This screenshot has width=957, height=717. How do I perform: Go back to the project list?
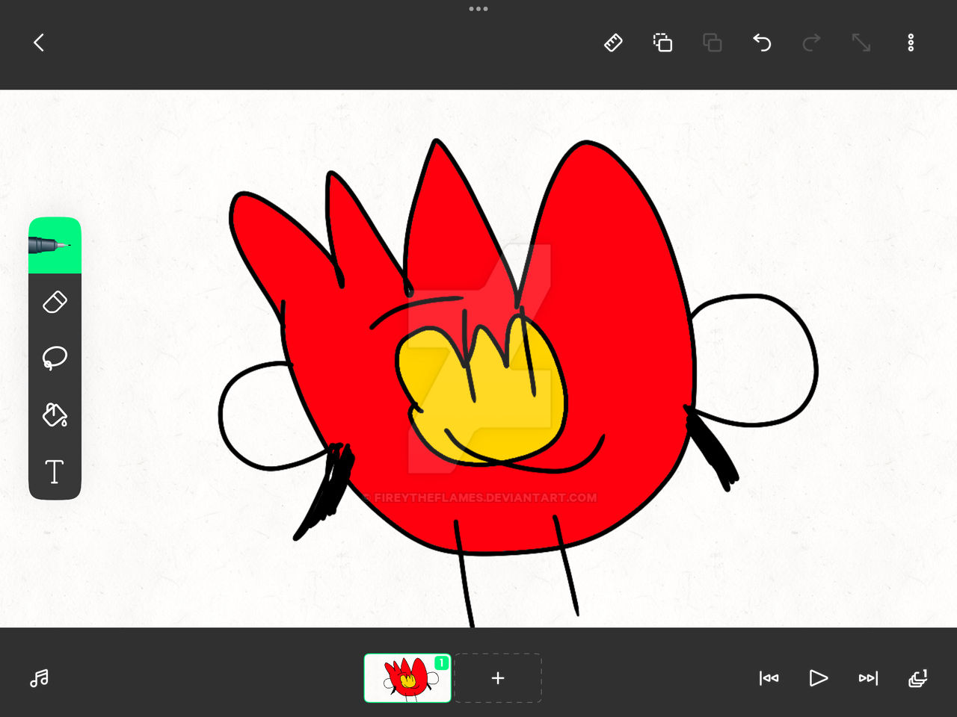click(38, 43)
